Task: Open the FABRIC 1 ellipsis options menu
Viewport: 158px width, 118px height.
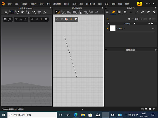Action: 153,28
